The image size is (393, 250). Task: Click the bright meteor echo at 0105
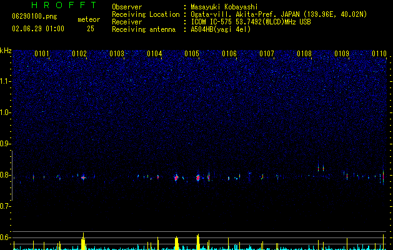coord(198,177)
